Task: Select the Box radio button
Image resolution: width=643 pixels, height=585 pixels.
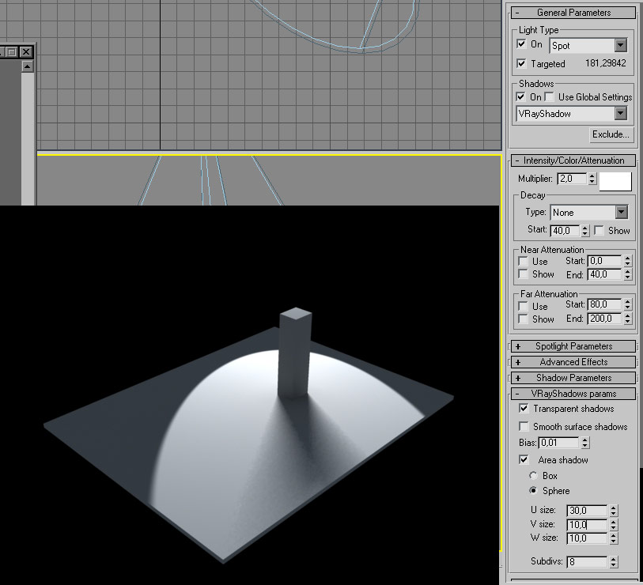Action: pyautogui.click(x=533, y=476)
